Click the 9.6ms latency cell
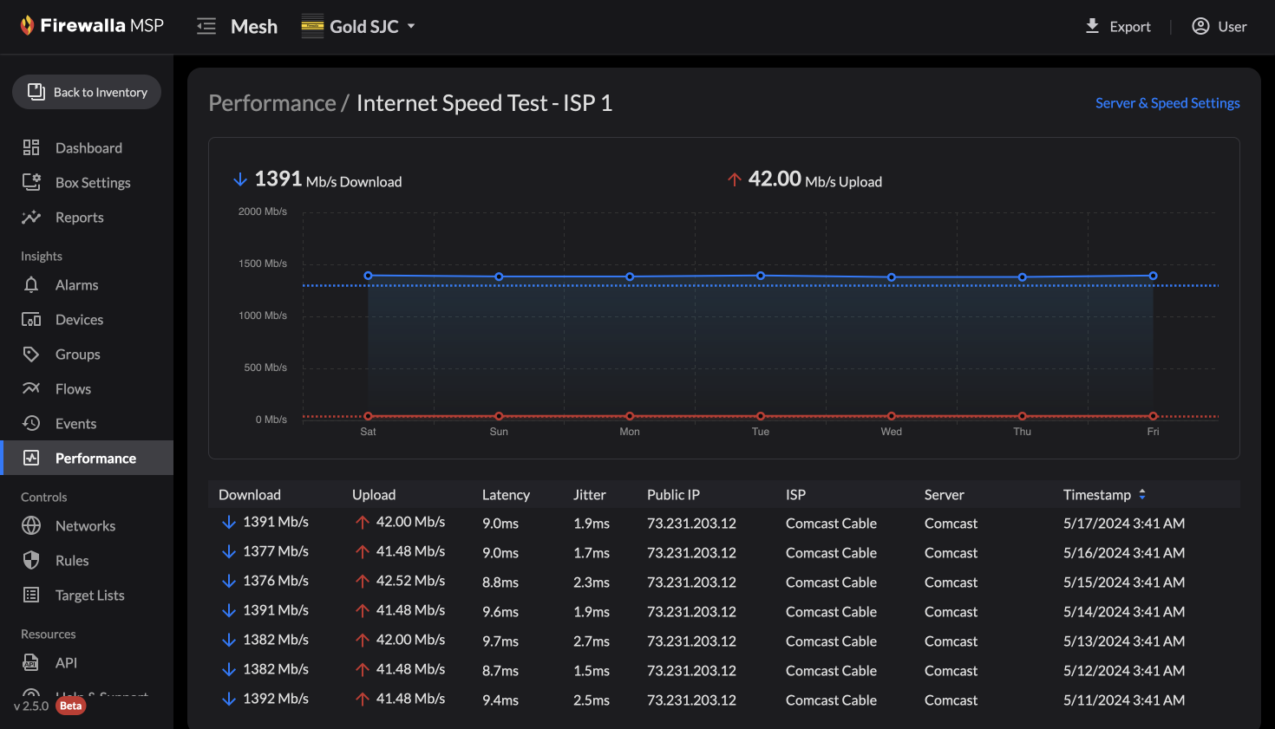This screenshot has width=1275, height=729. click(x=500, y=612)
